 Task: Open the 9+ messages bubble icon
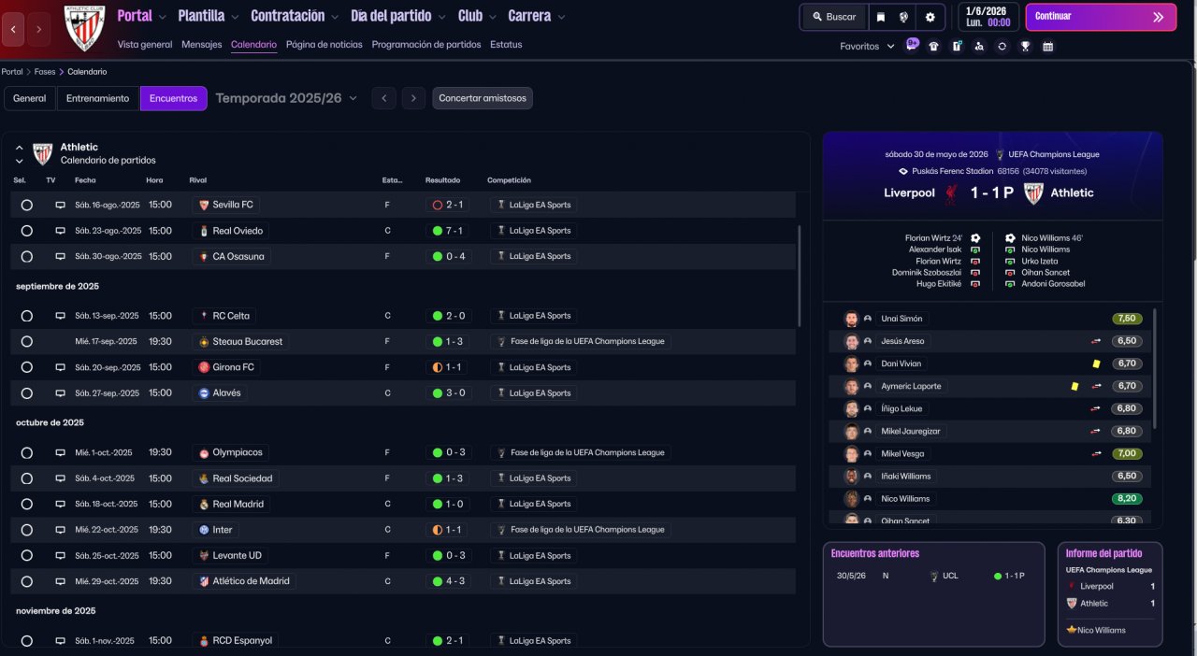(x=912, y=45)
